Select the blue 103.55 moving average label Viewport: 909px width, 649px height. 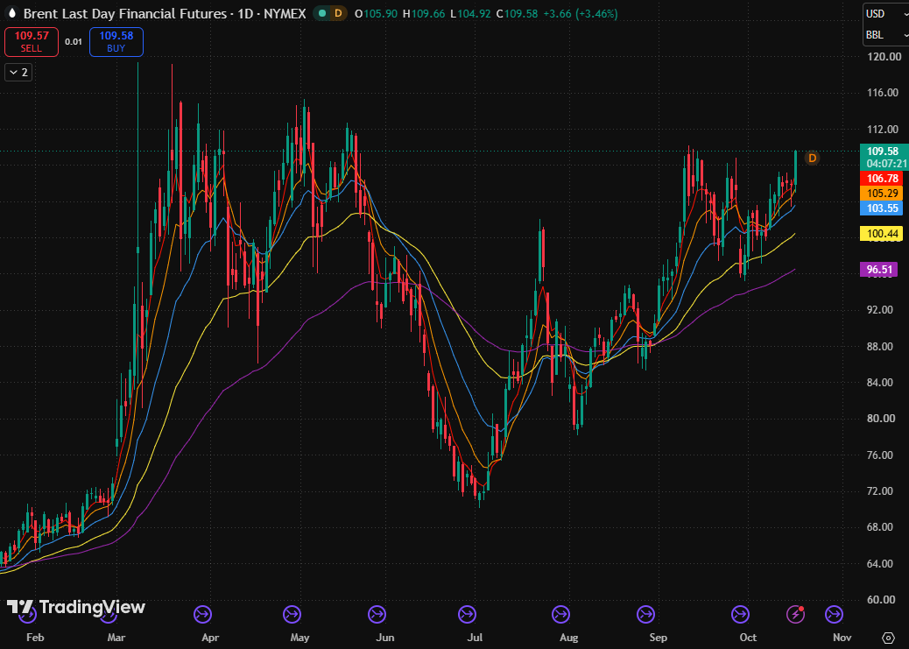[882, 208]
